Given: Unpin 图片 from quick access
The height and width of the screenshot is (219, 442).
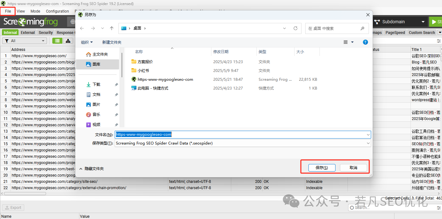Looking at the screenshot, I should click(x=116, y=105).
